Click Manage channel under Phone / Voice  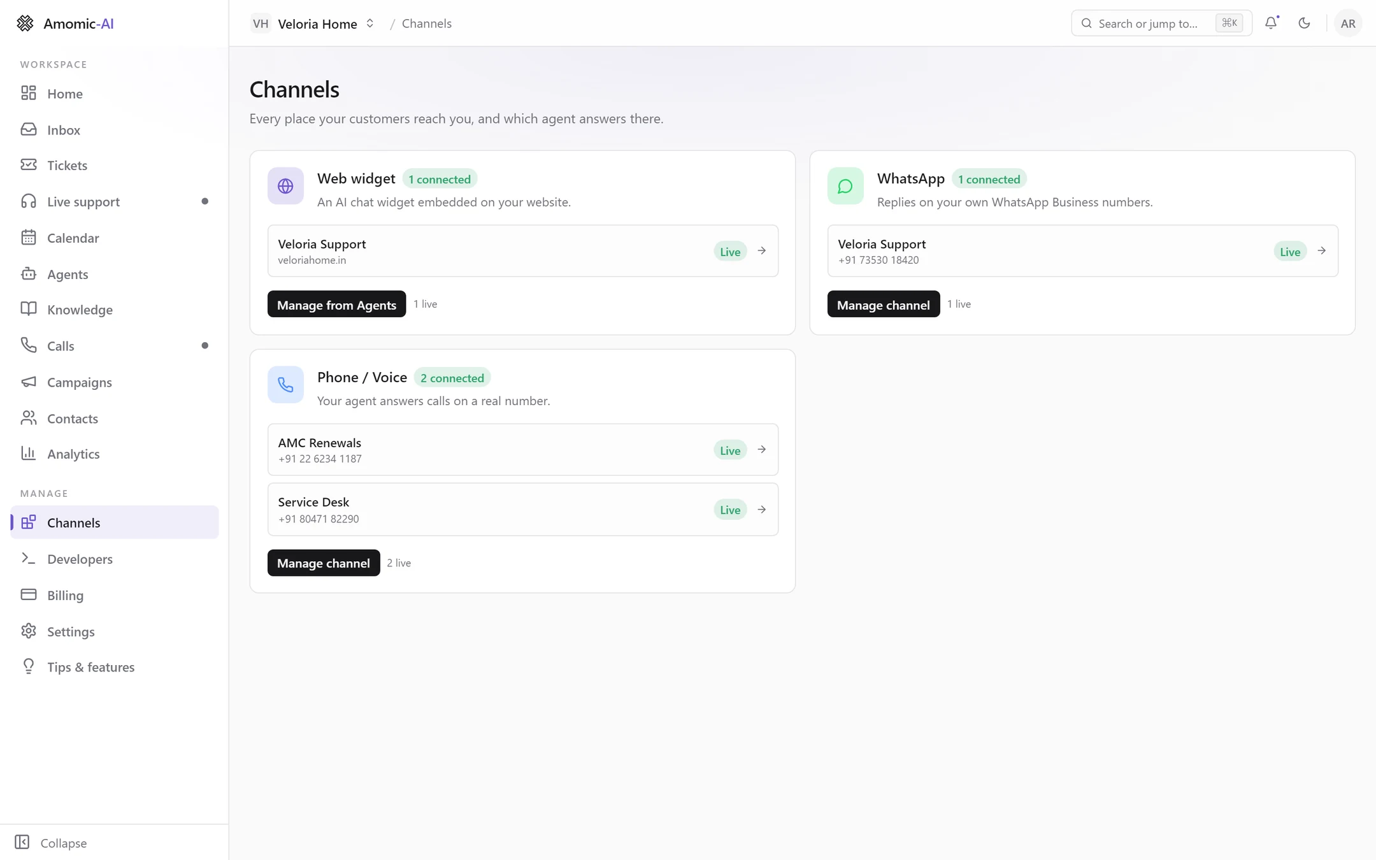324,563
